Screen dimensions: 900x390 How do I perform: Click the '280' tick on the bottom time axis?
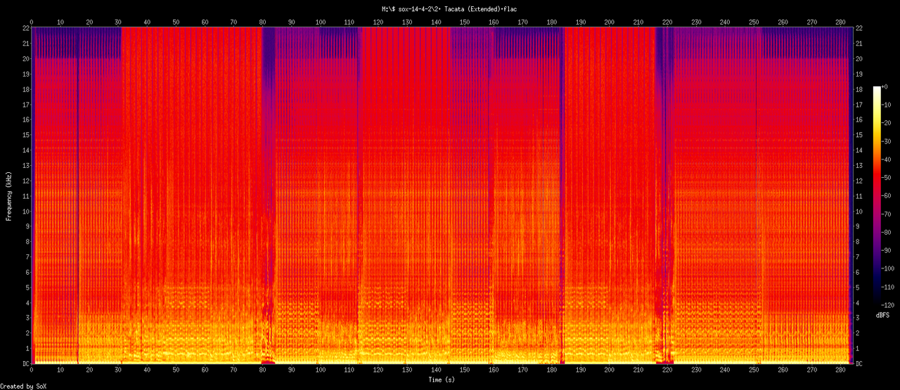click(x=840, y=371)
